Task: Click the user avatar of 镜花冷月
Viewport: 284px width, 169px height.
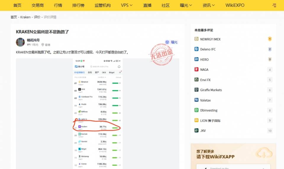Action: [20, 42]
